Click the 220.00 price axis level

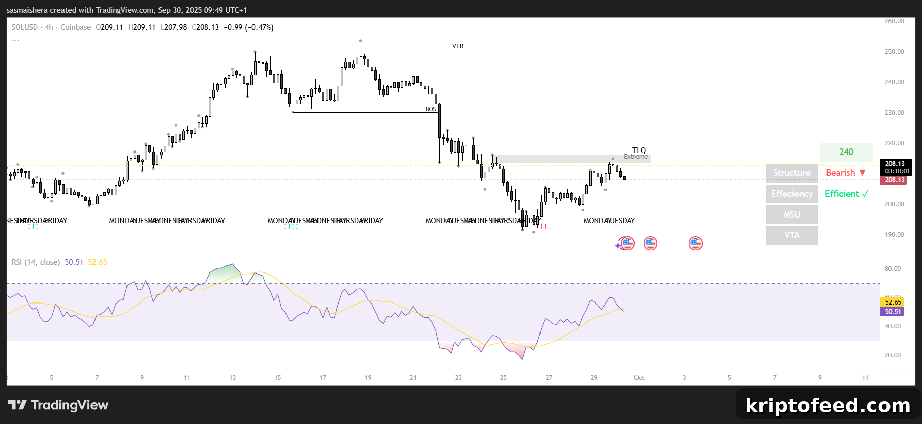894,143
